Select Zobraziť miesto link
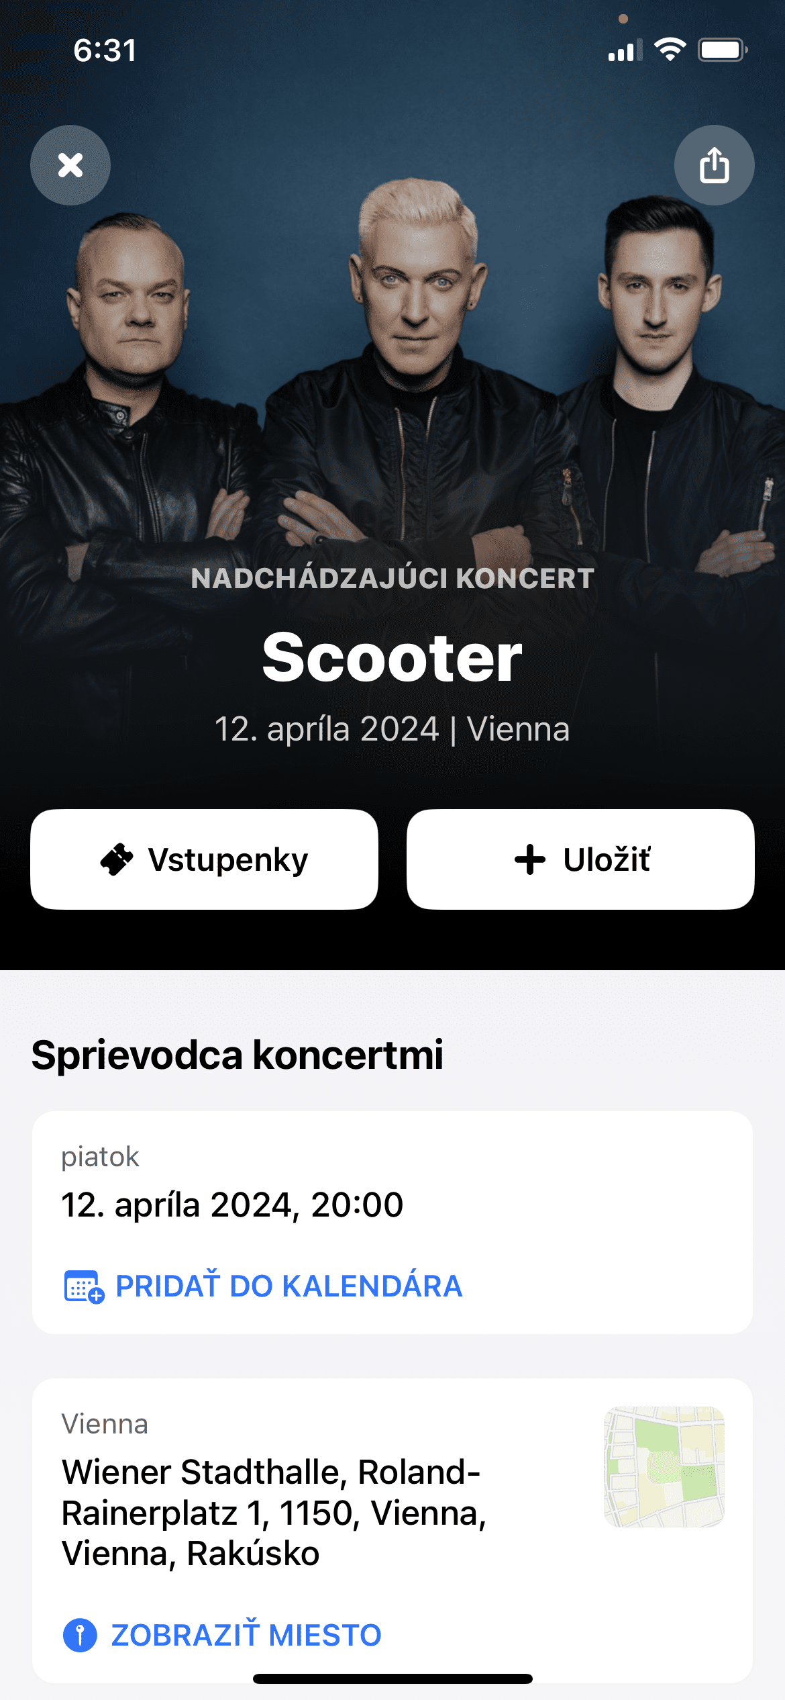 pos(246,1635)
